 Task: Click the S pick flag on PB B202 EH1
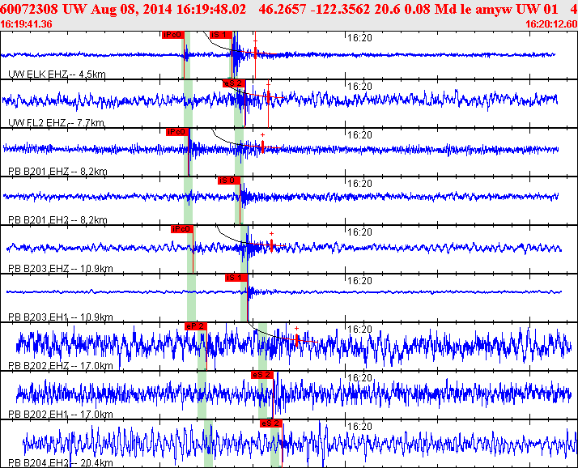coord(261,375)
